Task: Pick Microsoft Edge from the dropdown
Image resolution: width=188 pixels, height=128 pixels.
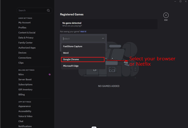Action: click(x=83, y=66)
